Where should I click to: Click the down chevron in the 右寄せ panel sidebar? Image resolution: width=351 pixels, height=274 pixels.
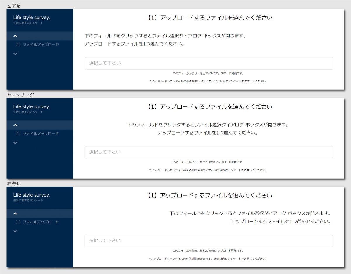tap(15, 231)
